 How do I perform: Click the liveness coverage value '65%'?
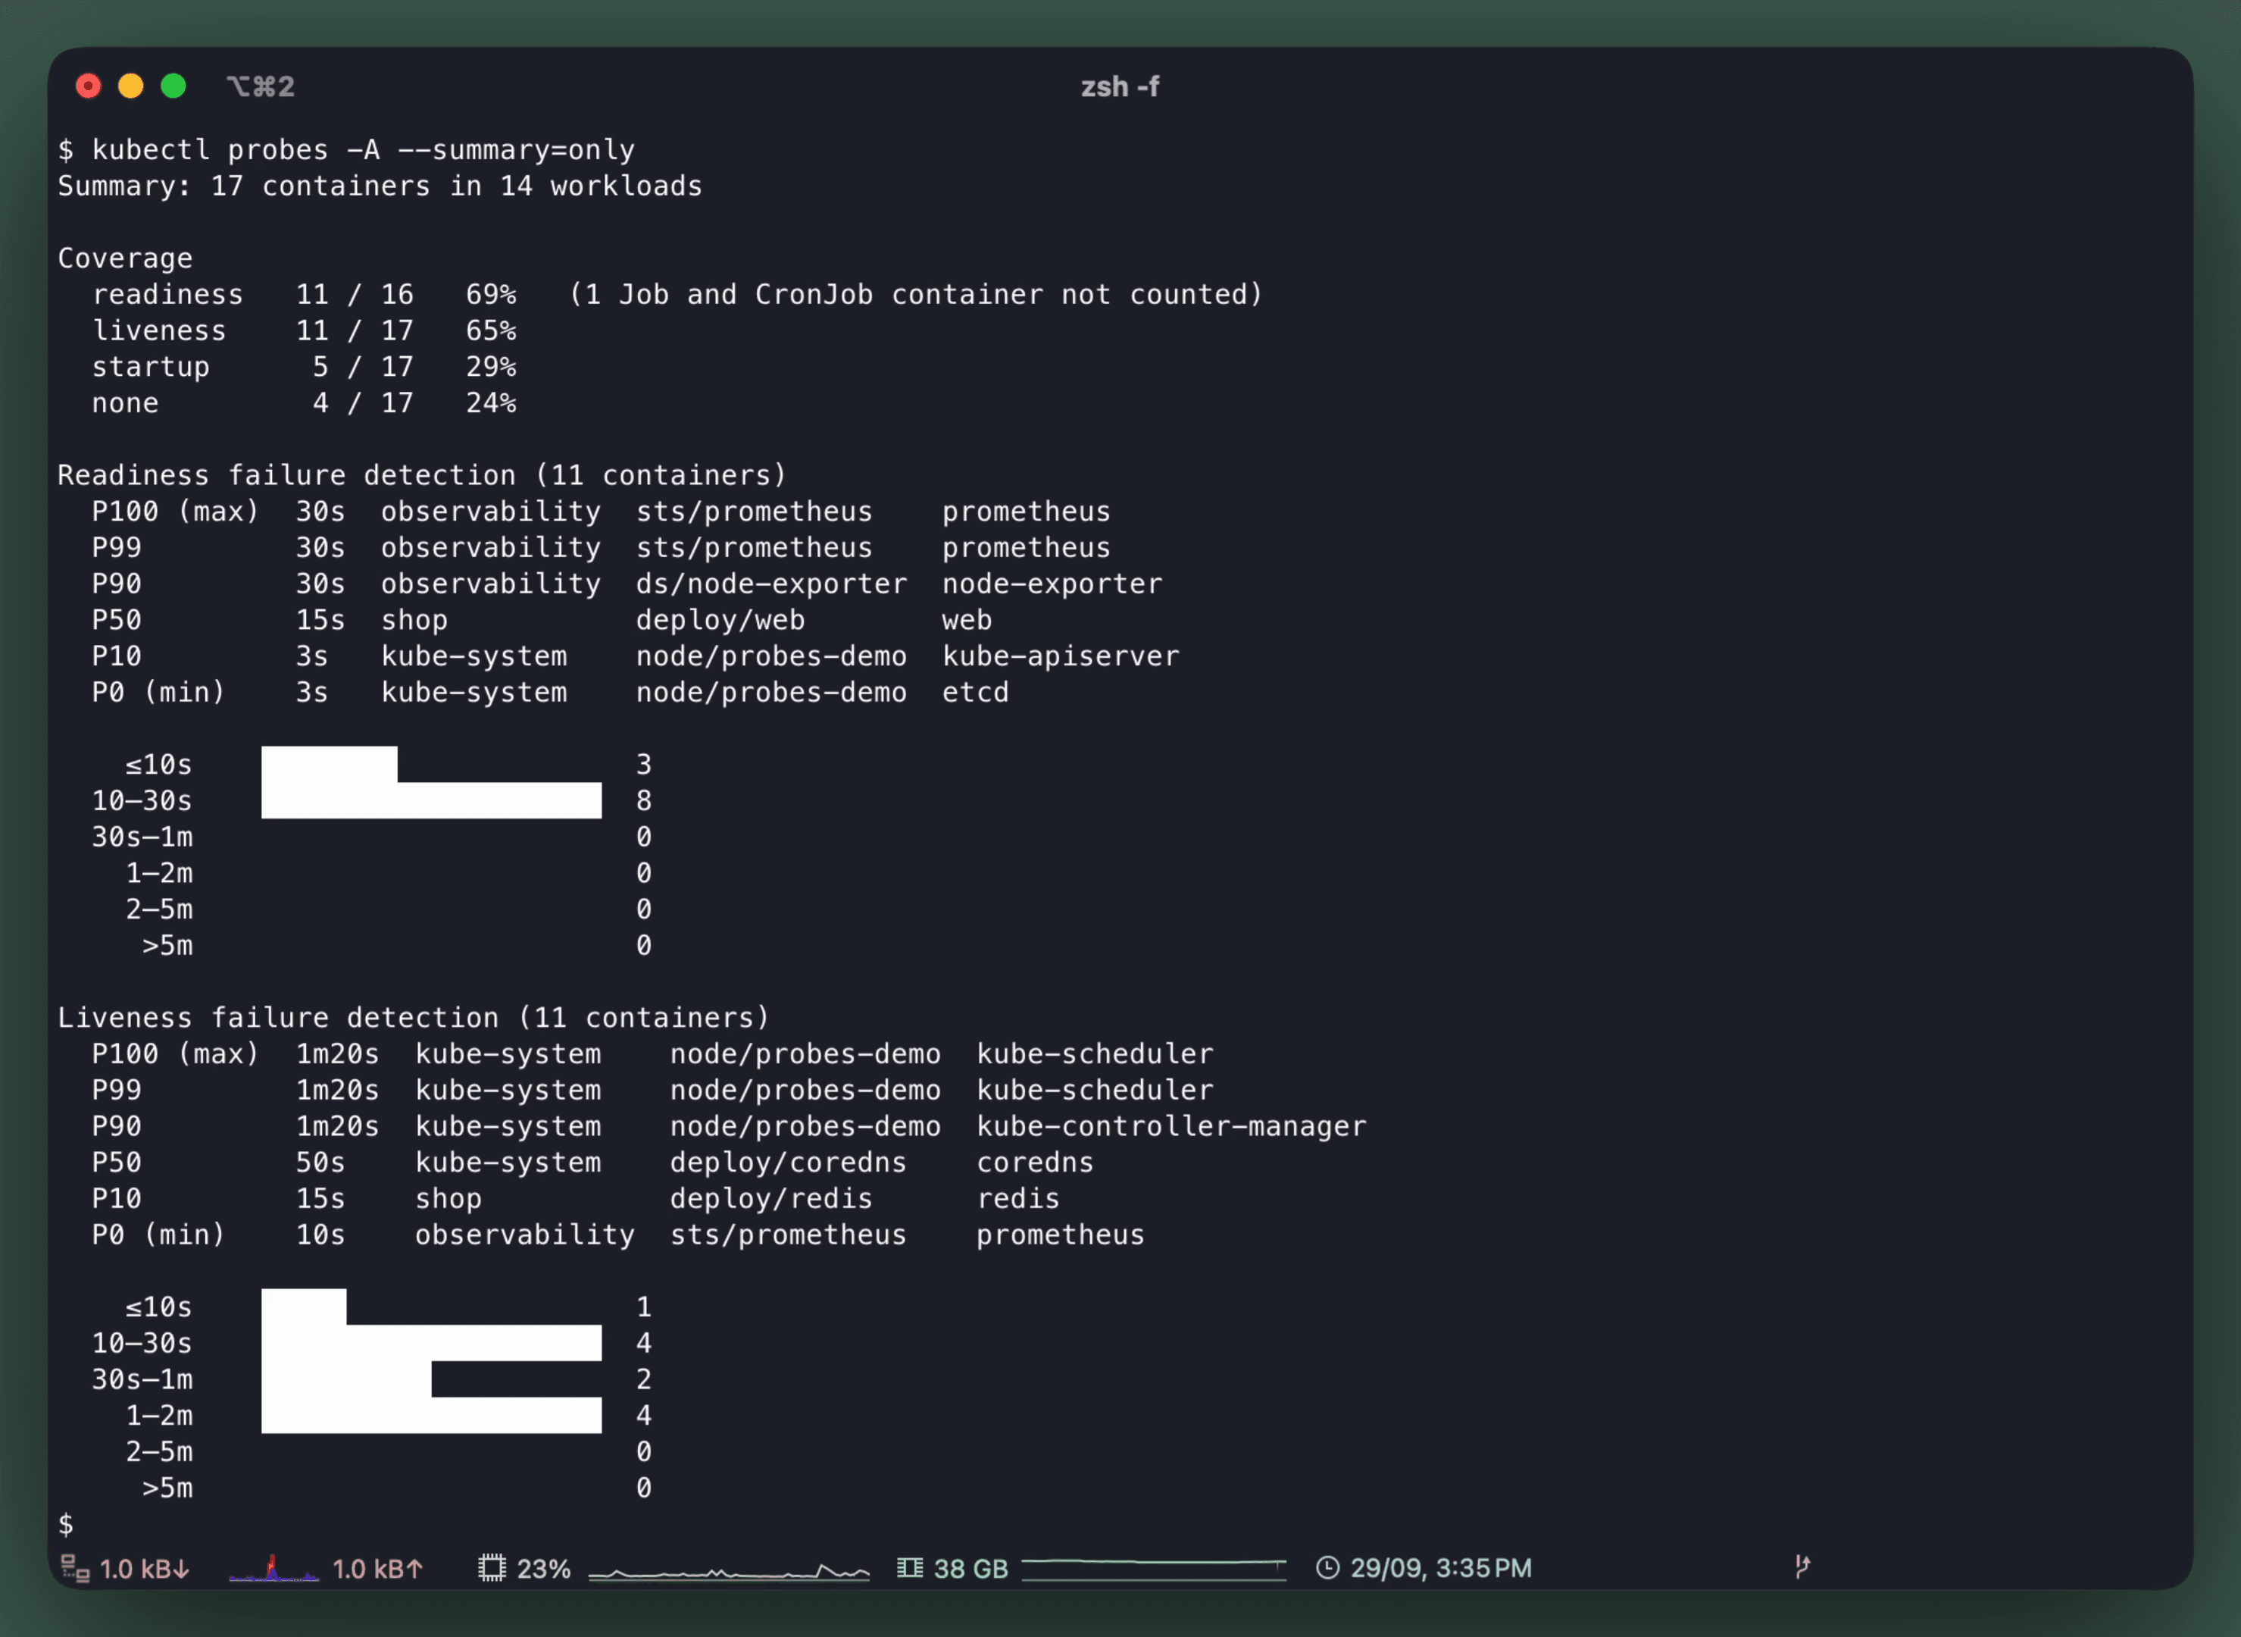pyautogui.click(x=491, y=331)
